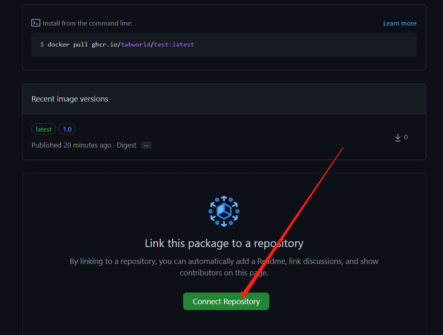Screen dimensions: 443x335
Task: Click the word Digest
Action: [126, 145]
